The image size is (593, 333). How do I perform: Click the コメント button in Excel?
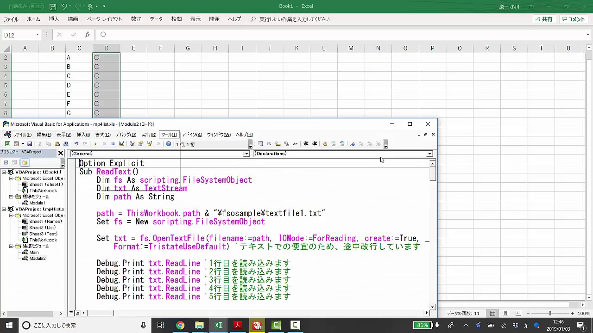tap(574, 19)
